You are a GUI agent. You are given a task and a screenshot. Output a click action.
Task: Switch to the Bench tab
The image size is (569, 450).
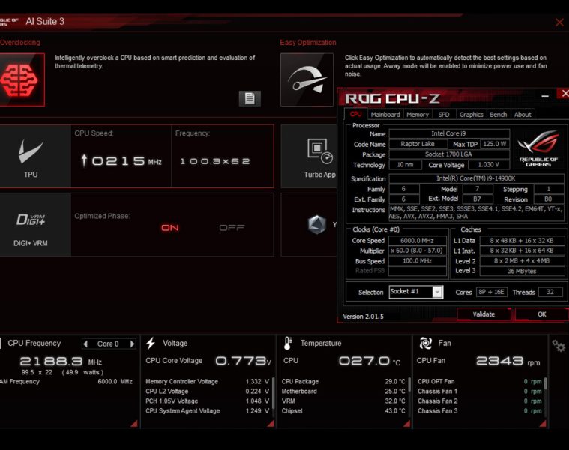(499, 115)
